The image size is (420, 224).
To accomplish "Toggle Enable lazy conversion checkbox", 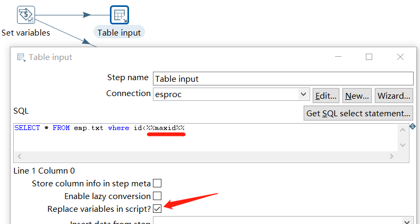I will click(157, 196).
